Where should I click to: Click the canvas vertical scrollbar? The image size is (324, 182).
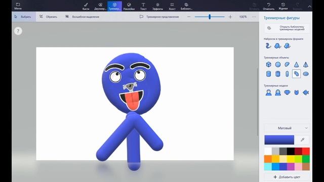coord(258,102)
